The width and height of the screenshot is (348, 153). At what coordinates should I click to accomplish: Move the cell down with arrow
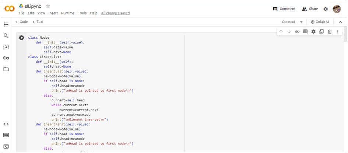tap(289, 32)
